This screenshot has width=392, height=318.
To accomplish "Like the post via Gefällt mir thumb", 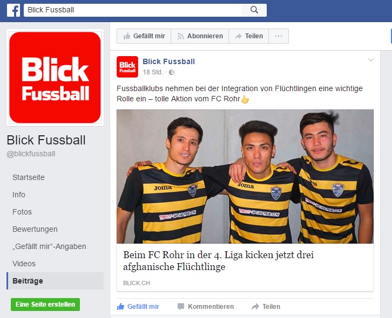I will tap(138, 307).
